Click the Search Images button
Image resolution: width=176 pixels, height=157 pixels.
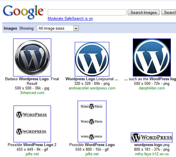144,12
